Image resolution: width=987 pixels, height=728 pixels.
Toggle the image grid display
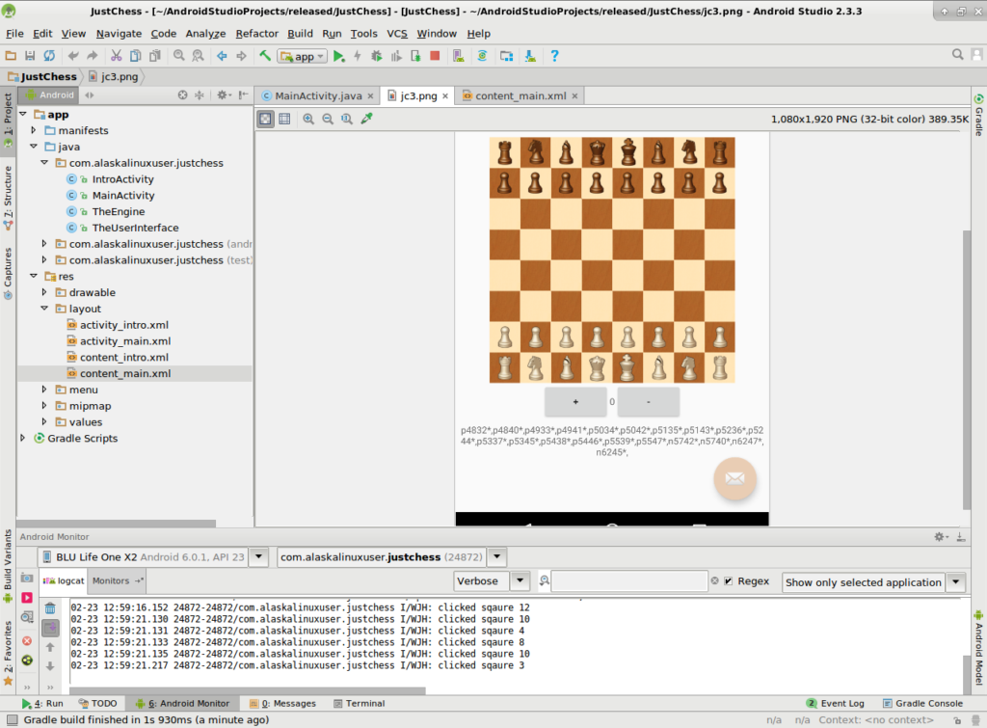tap(284, 119)
